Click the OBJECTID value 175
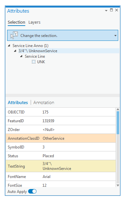Screen dimensions: 125x201 pyautogui.click(x=45, y=112)
